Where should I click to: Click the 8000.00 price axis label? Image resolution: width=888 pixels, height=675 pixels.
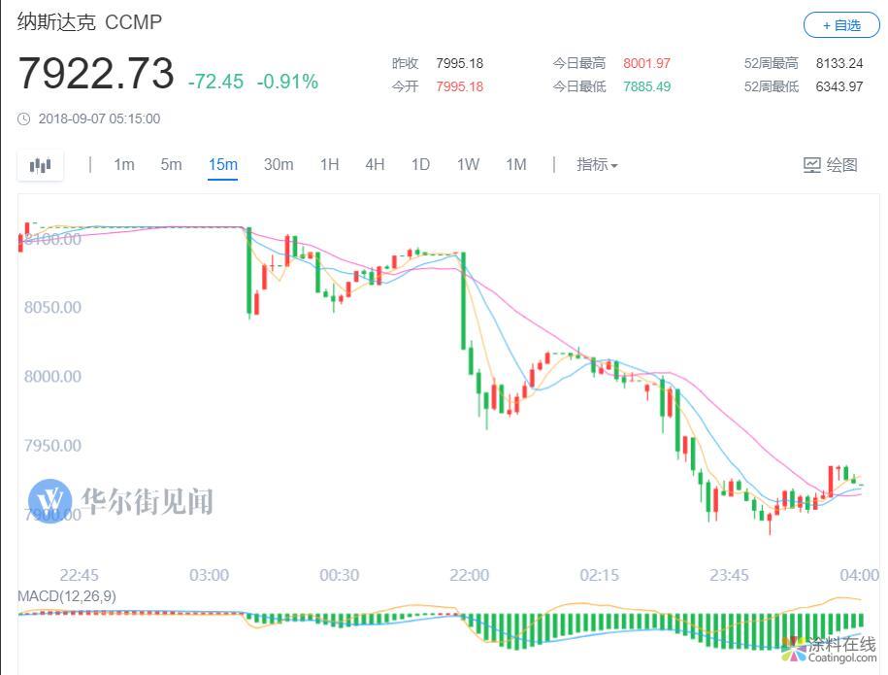point(52,377)
